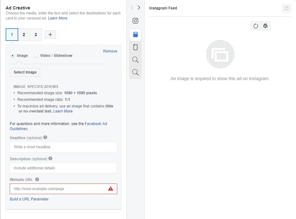This screenshot has height=219, width=296.
Task: Click the Website URL input field
Action: click(x=63, y=189)
